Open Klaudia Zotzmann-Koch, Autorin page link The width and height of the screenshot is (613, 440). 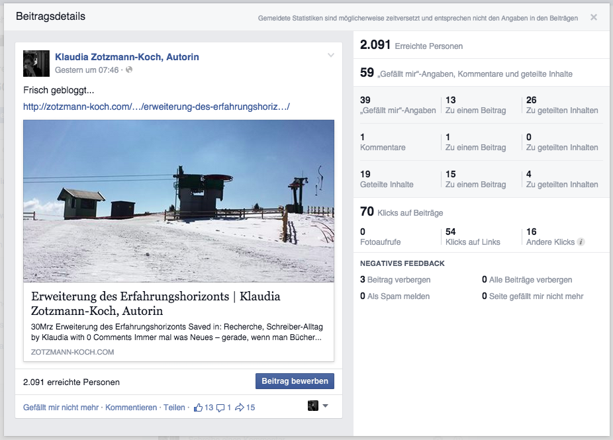point(127,57)
